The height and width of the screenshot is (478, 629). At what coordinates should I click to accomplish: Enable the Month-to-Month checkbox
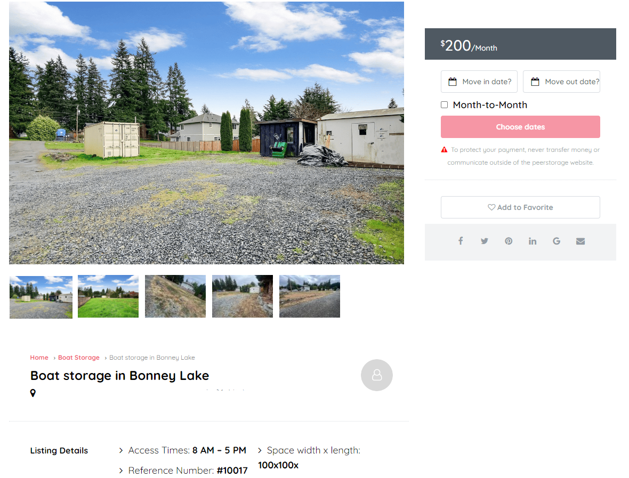pos(445,104)
